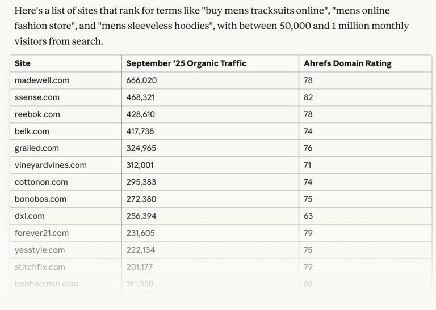Click the "Site" column header
This screenshot has height=310, width=436.
(x=23, y=63)
